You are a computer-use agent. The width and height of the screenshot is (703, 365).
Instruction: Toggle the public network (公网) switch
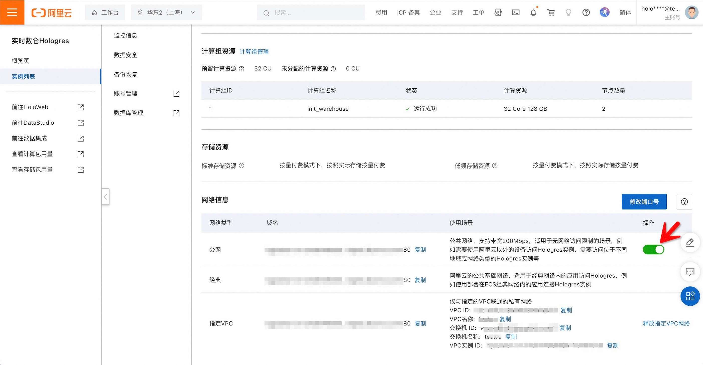(653, 249)
